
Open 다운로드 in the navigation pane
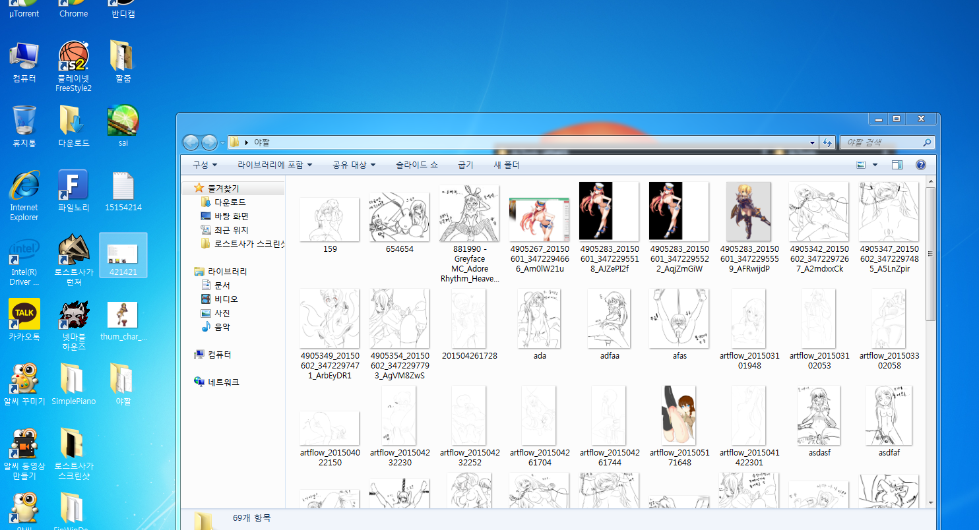coord(230,202)
